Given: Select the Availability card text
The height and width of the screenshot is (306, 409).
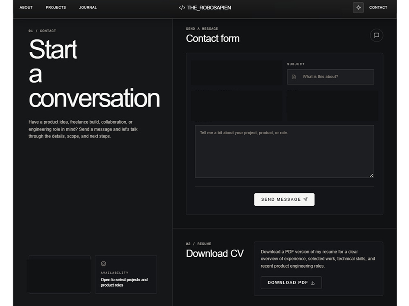Looking at the screenshot, I should tap(124, 282).
